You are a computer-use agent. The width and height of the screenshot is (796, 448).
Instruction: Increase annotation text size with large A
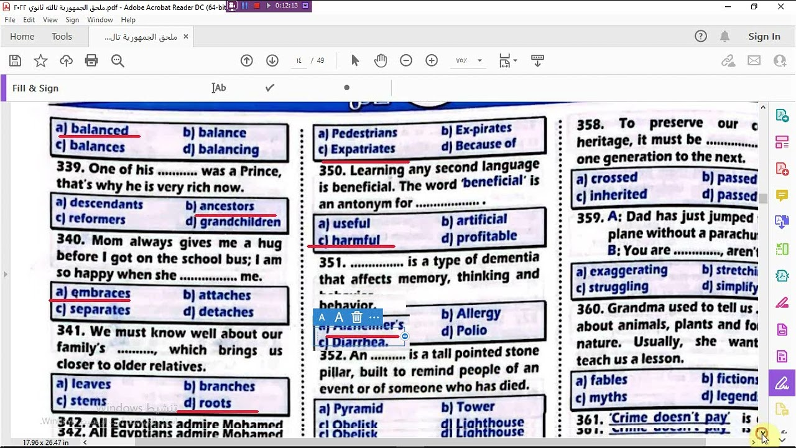click(x=339, y=317)
